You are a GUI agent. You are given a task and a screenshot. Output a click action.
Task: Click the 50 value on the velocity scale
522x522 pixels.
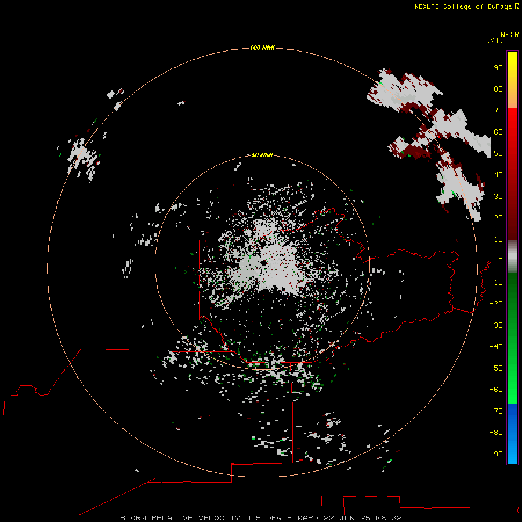498,154
